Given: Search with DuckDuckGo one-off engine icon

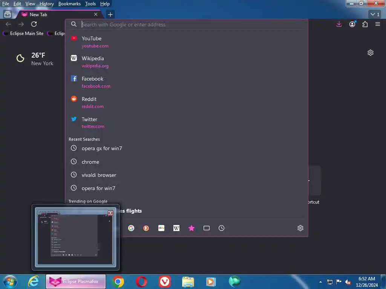Looking at the screenshot, I should click(x=146, y=228).
